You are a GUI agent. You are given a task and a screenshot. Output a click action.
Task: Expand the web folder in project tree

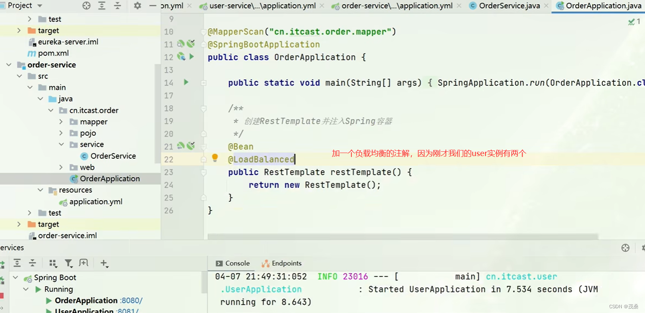[61, 167]
